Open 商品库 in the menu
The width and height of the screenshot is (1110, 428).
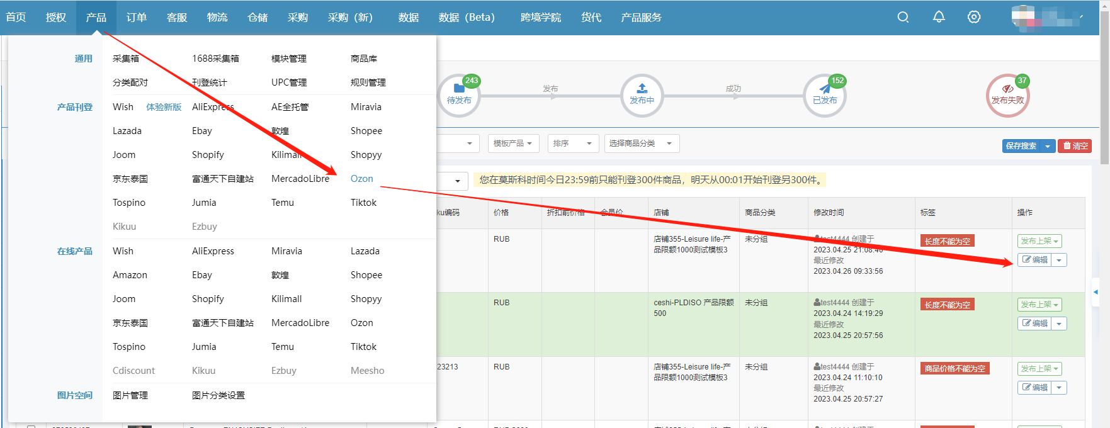364,59
